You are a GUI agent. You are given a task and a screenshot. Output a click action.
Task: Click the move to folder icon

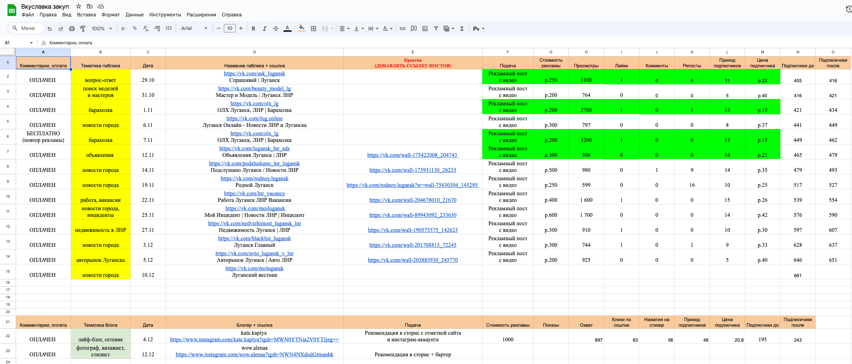point(90,6)
